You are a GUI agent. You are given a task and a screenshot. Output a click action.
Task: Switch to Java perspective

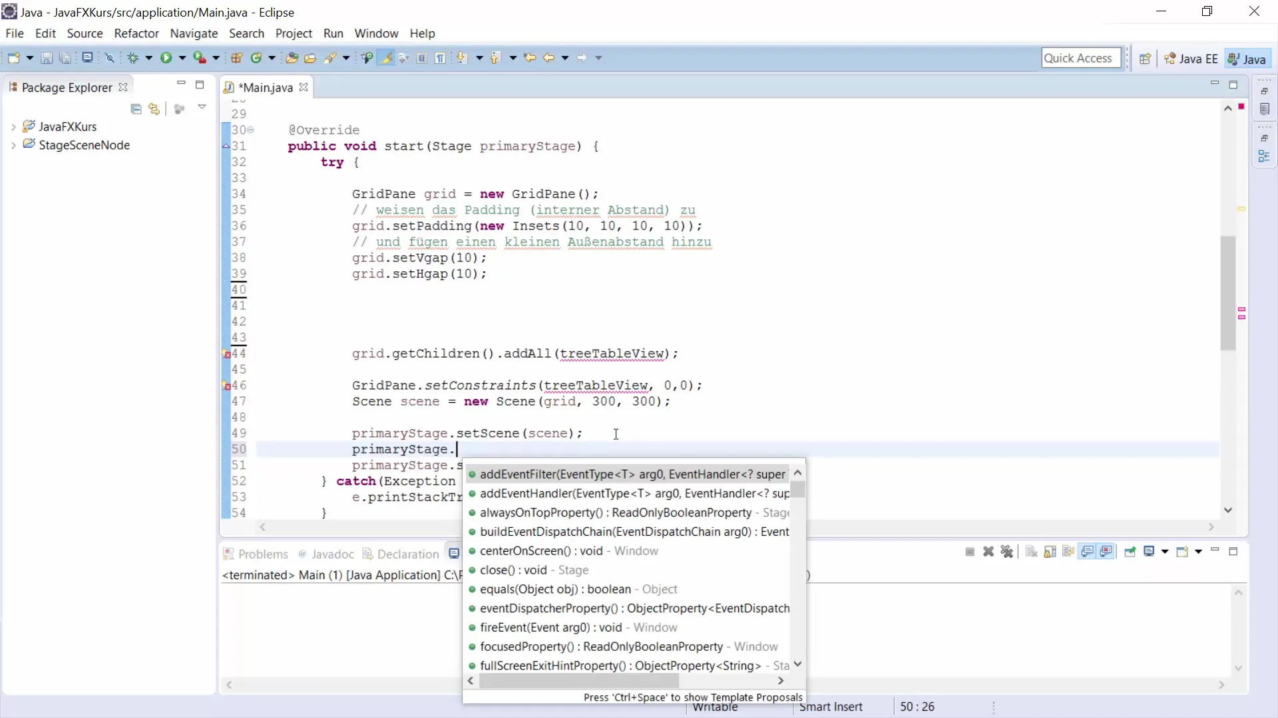point(1247,59)
